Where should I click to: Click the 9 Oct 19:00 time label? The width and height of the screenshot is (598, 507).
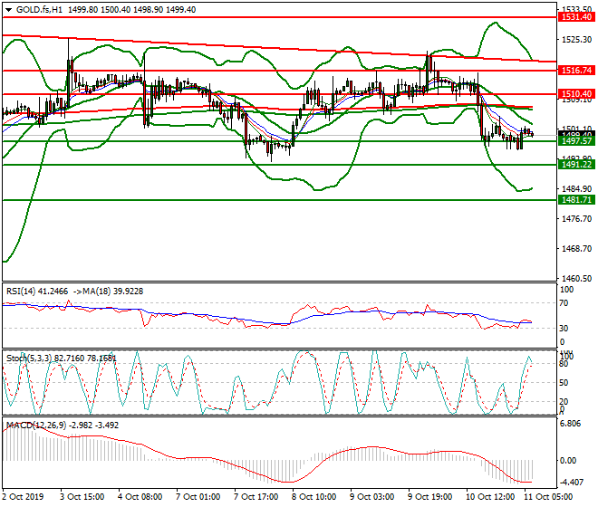pos(429,497)
